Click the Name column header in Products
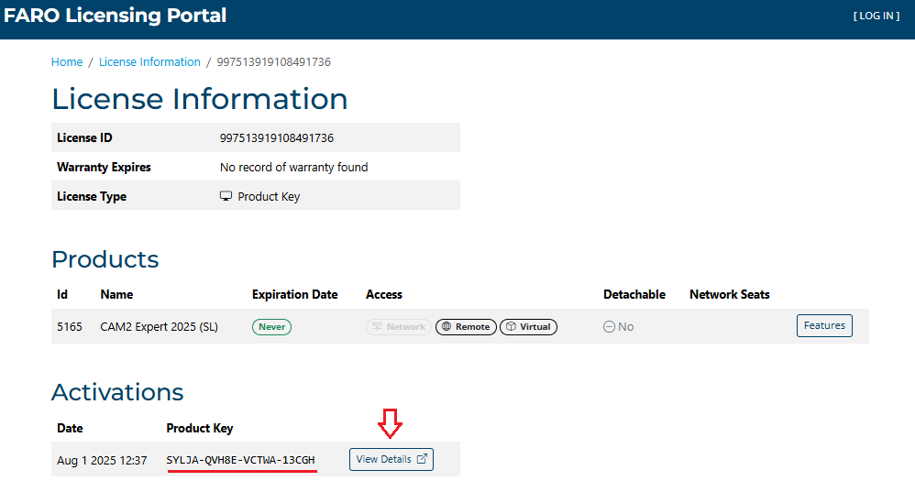 [x=116, y=294]
